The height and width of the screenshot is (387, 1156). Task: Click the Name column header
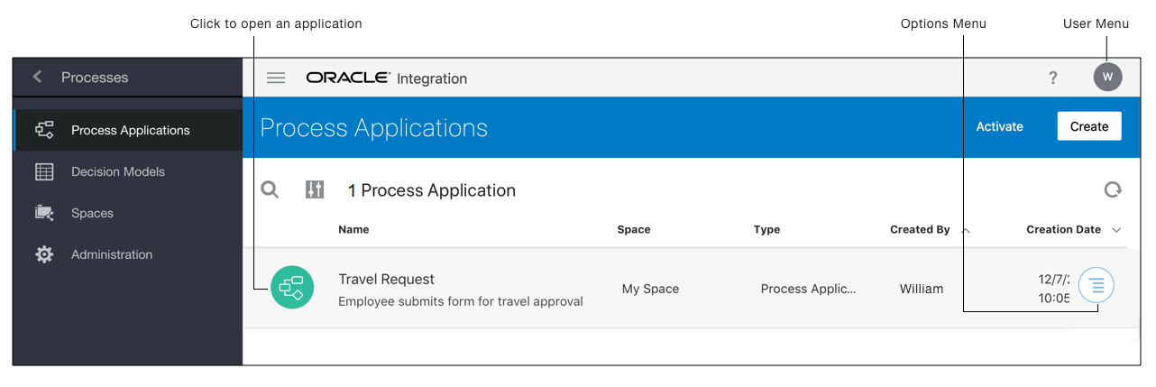(353, 229)
